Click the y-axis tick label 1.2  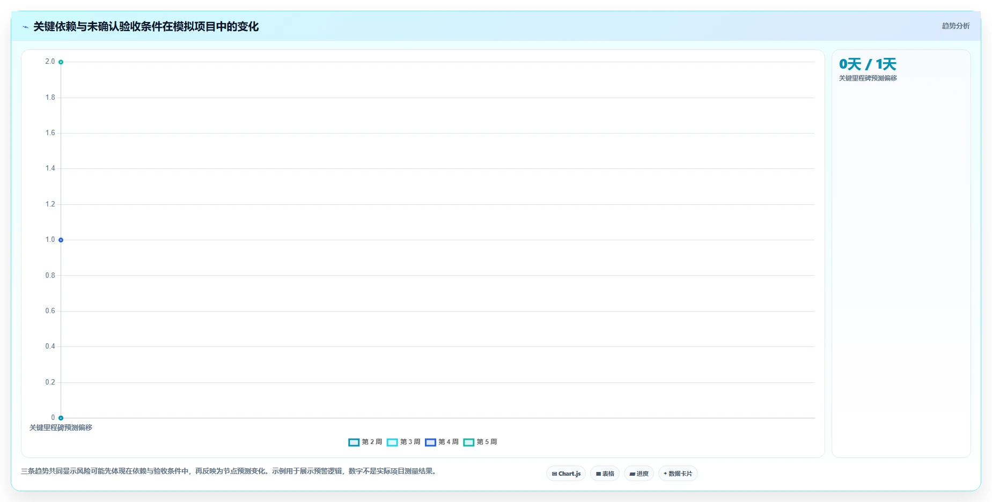(x=50, y=204)
